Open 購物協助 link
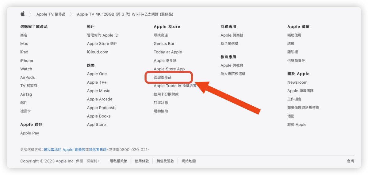The image size is (368, 175). tap(161, 111)
